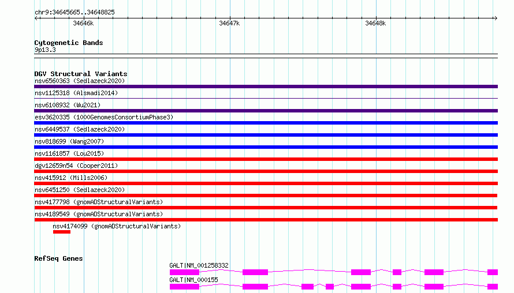Click the 34648k ruler position label
The image size is (514, 293).
coord(375,23)
